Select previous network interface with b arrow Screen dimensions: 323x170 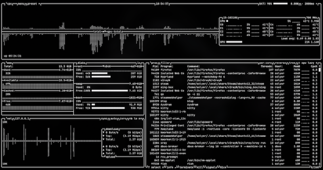coord(130,119)
